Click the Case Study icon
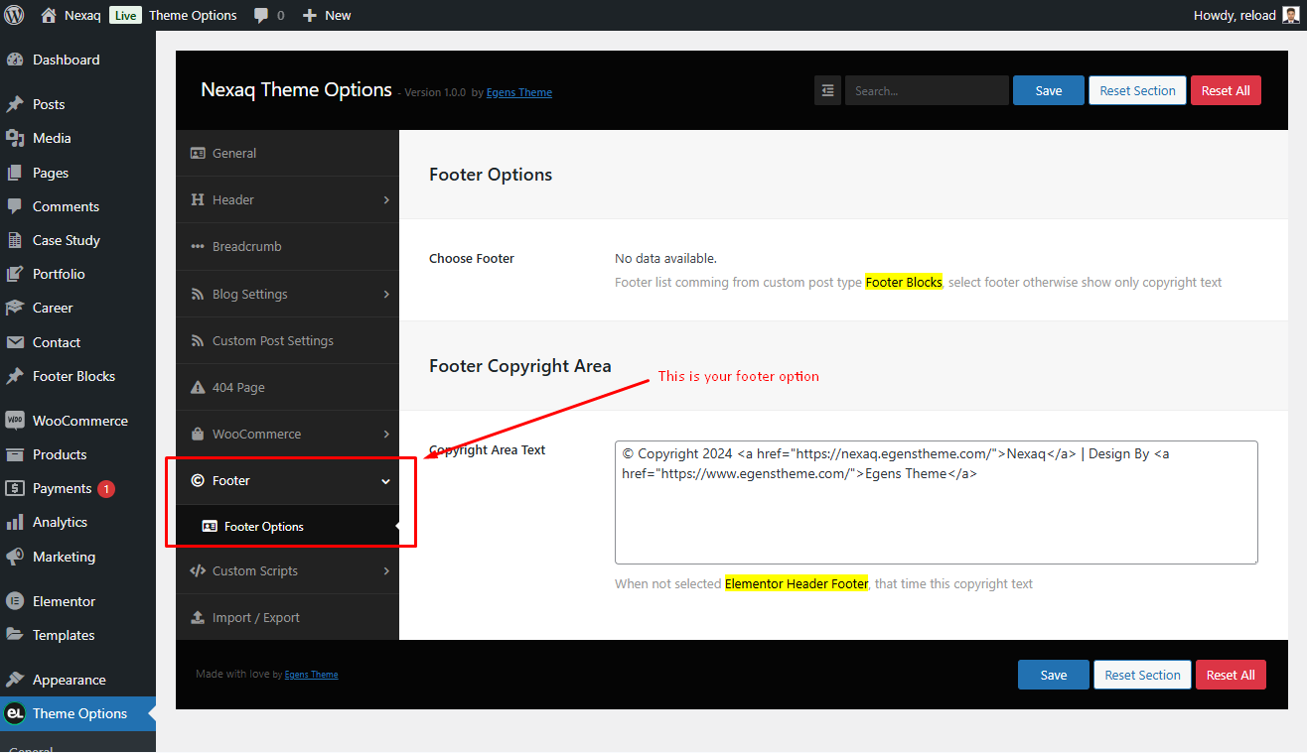 (15, 240)
